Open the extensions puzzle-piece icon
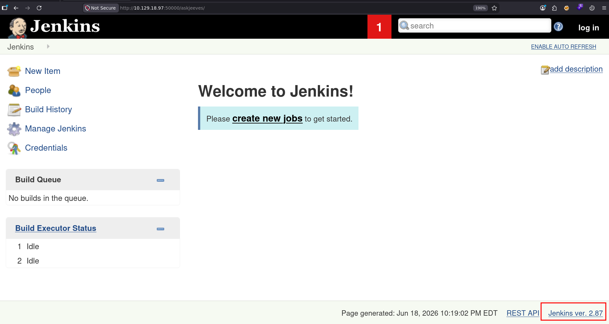The image size is (609, 324). [554, 8]
